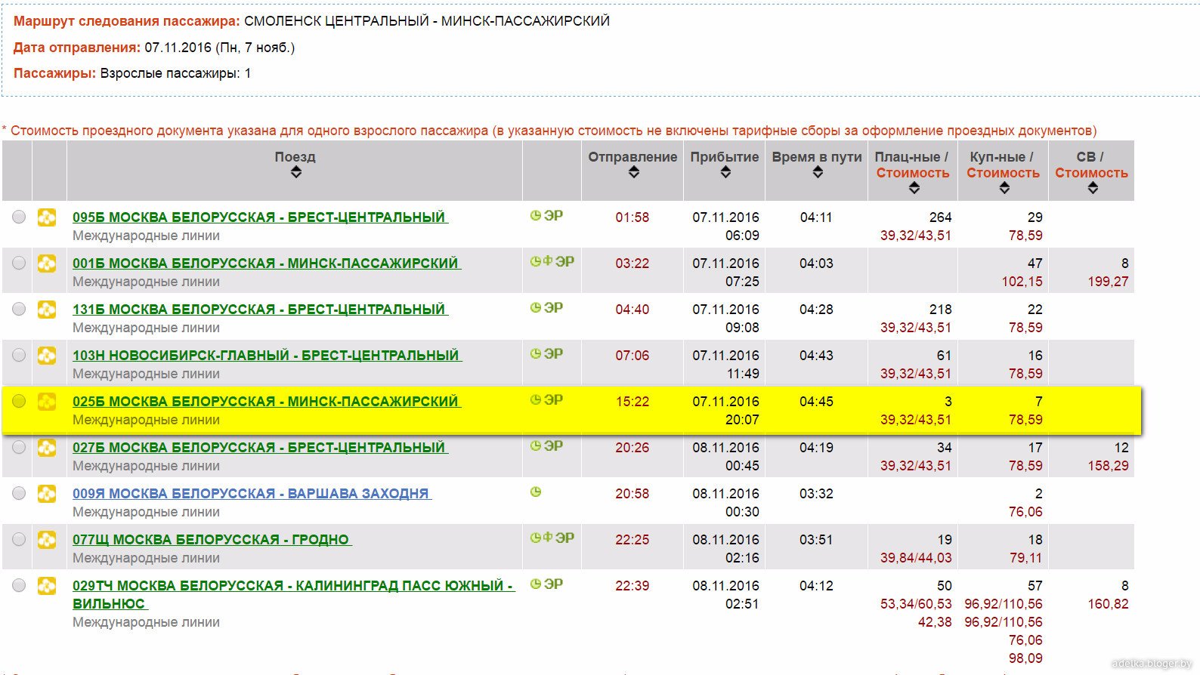The width and height of the screenshot is (1200, 675).
Task: Open train 095Б Москва - Брест link
Action: (x=260, y=217)
